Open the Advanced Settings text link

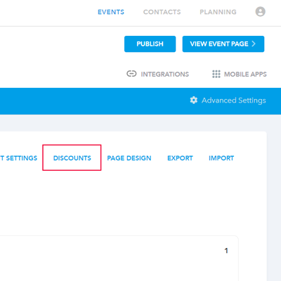[x=234, y=100]
